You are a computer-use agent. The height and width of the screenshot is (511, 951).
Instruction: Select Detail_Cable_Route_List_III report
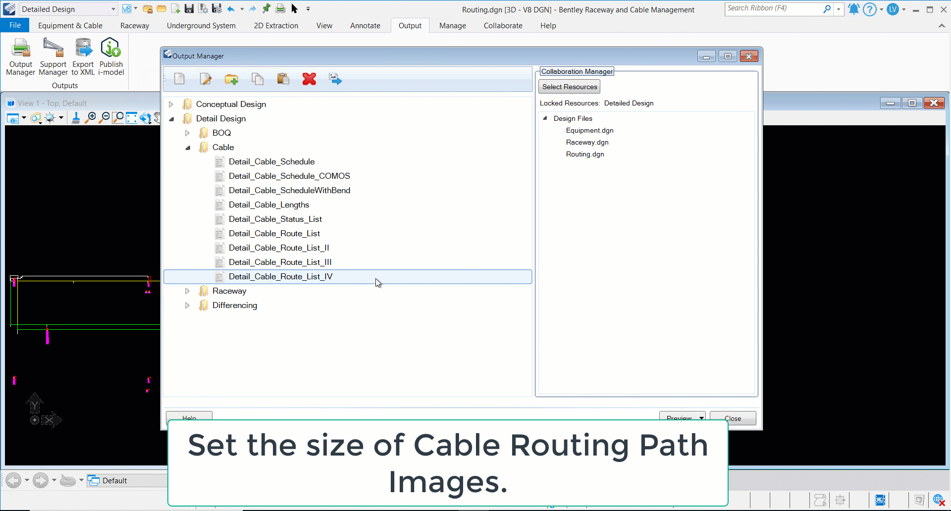280,262
